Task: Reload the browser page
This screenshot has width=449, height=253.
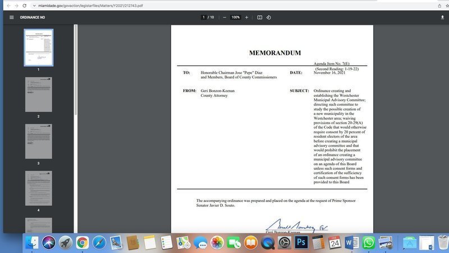Action: coord(25,5)
